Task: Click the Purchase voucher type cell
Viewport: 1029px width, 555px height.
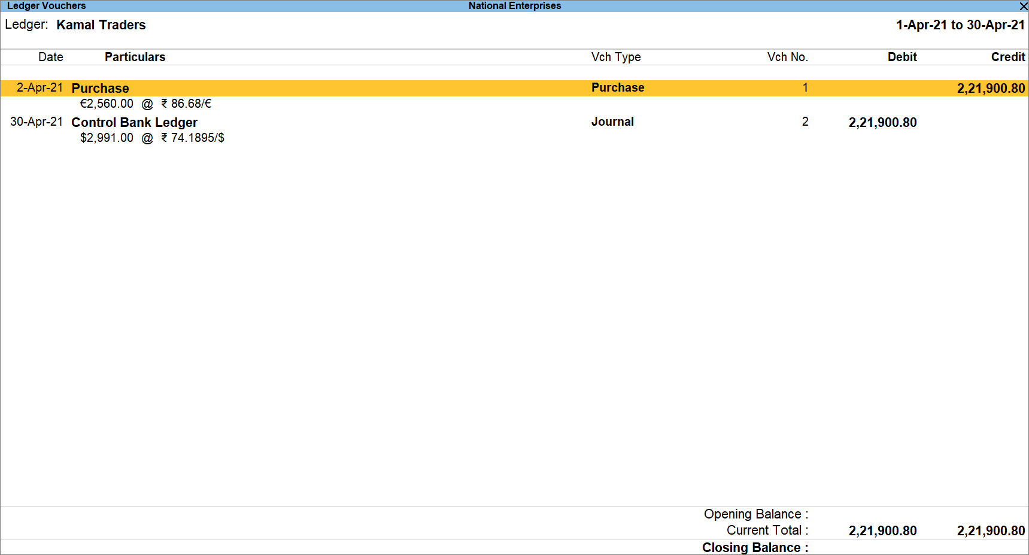Action: click(618, 87)
